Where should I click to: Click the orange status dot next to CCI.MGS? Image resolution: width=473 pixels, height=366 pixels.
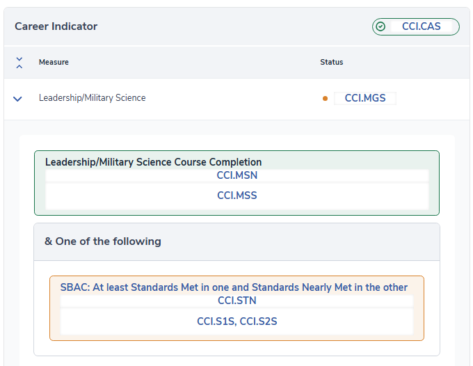tap(325, 98)
